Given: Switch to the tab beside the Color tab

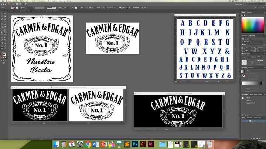Looking at the screenshot, I should (x=249, y=12).
